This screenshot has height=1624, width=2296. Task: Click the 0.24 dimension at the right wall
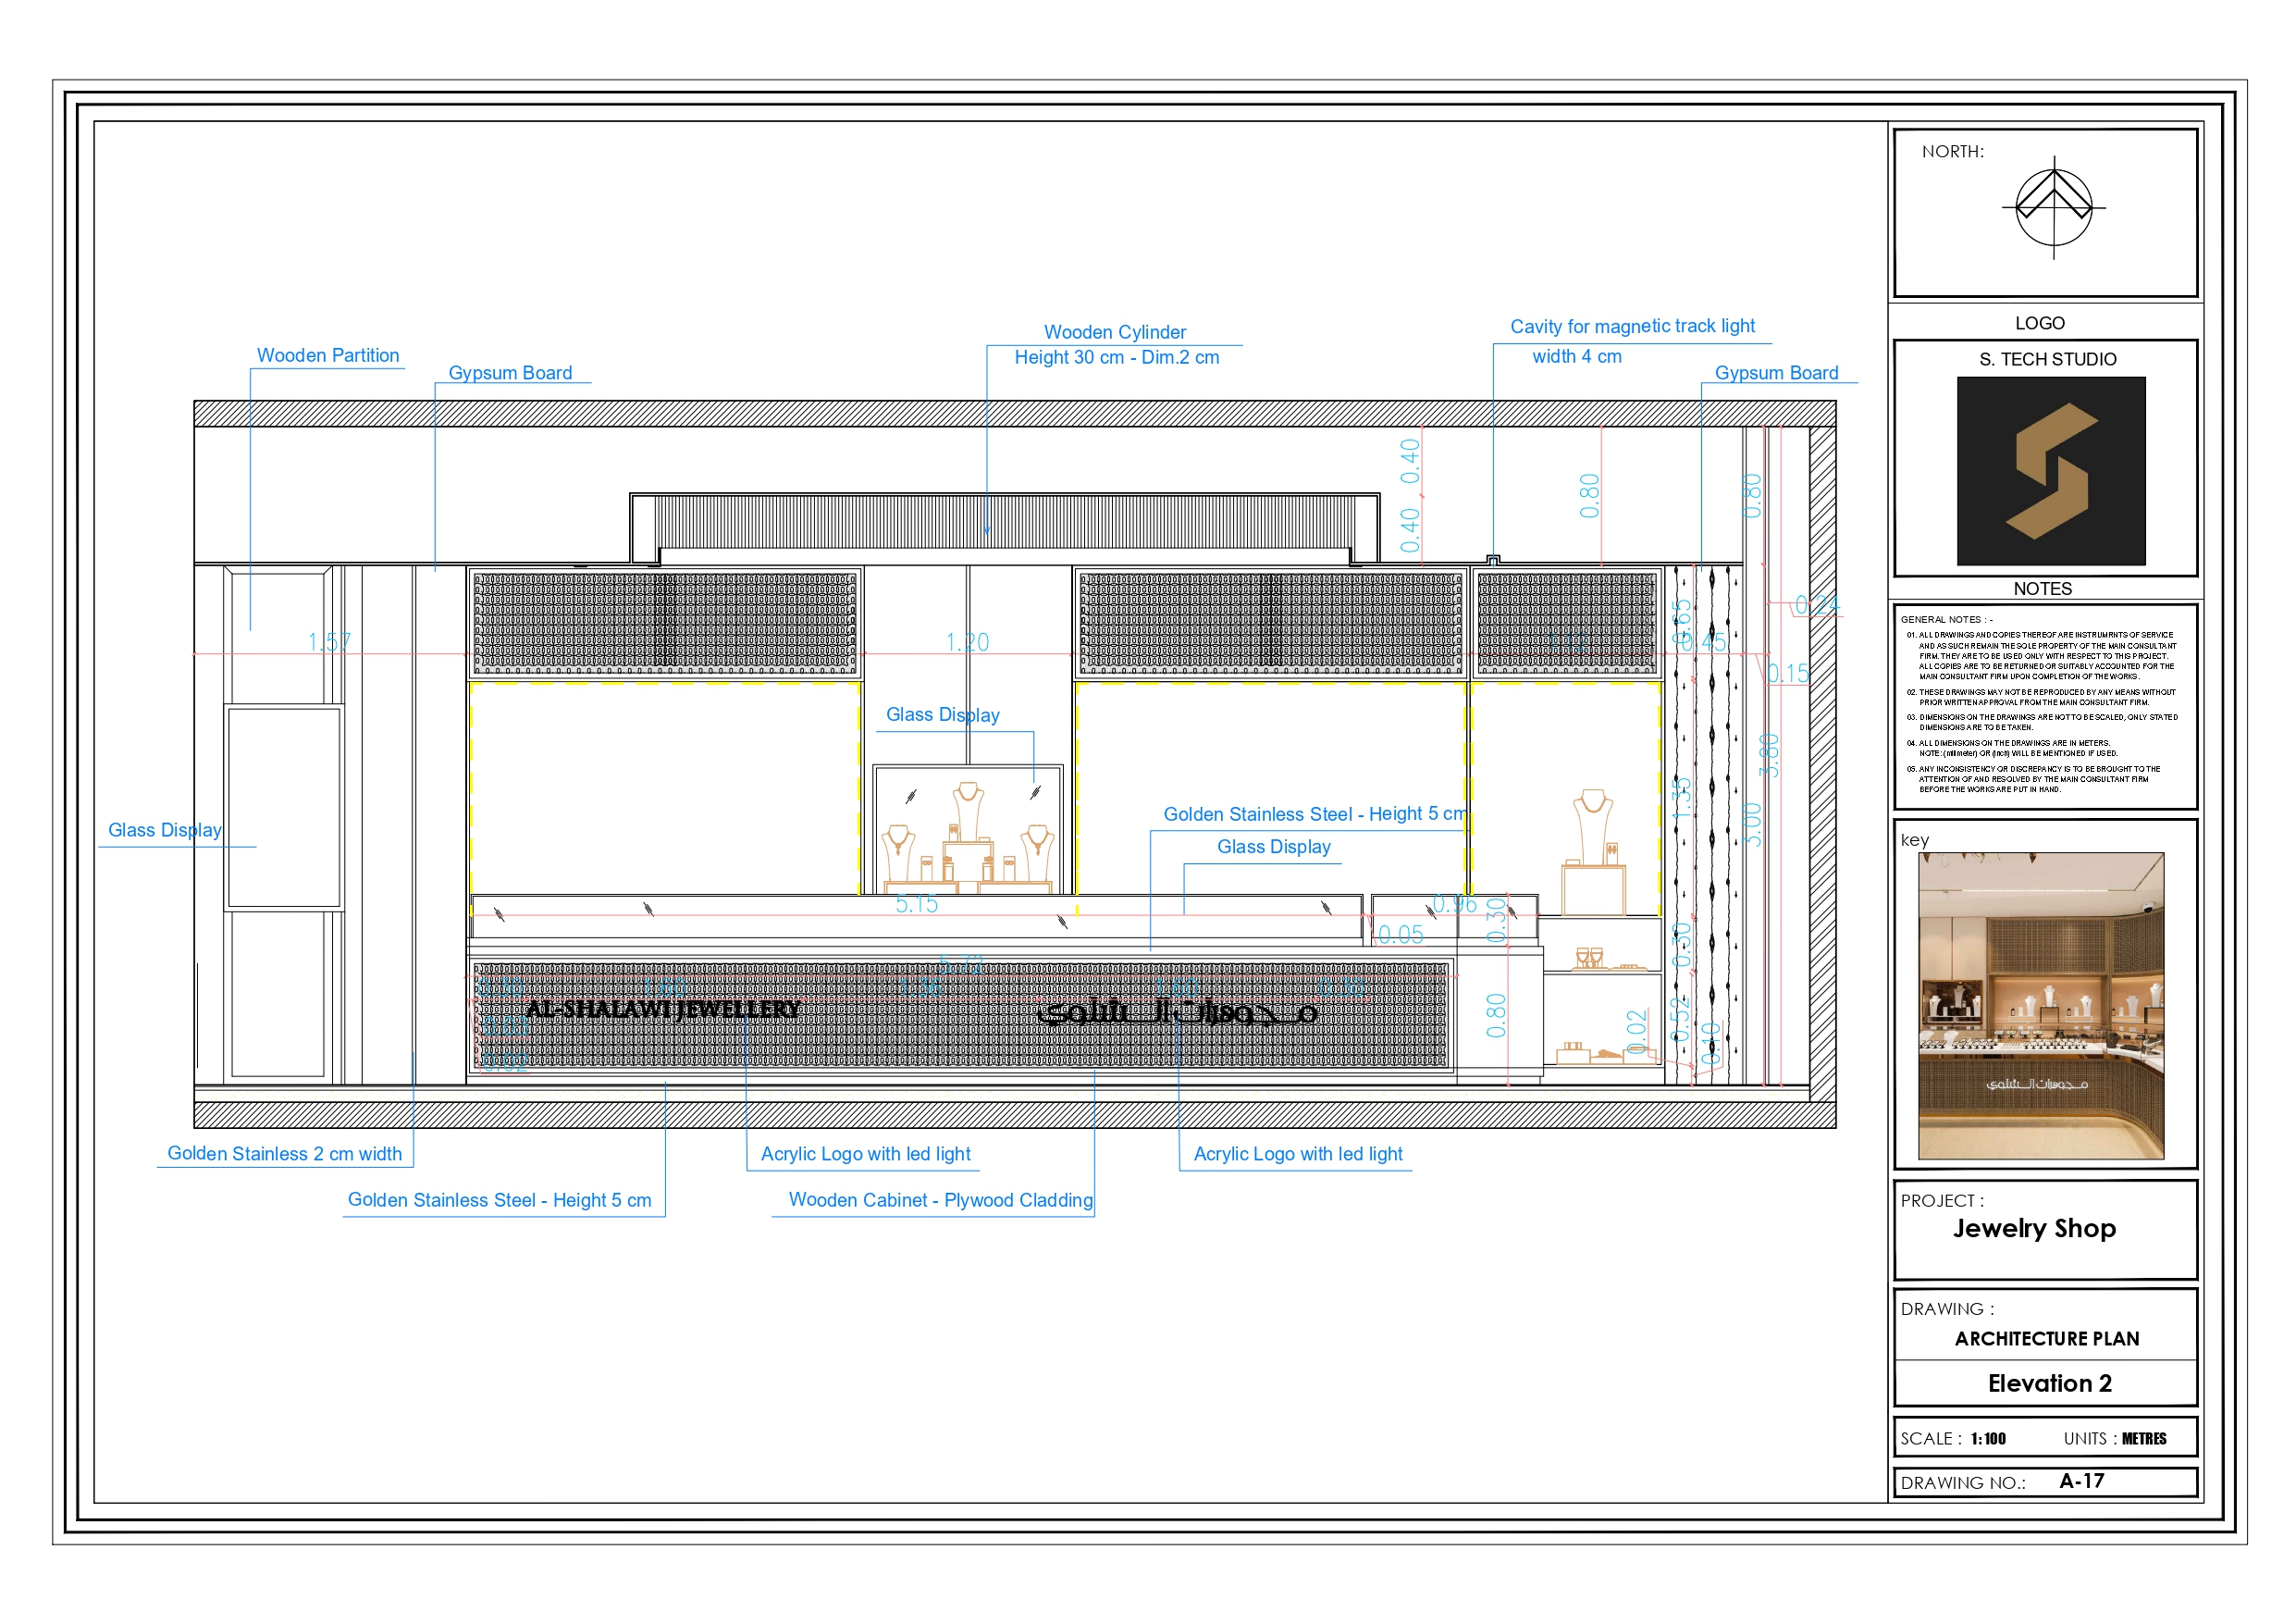point(1817,604)
